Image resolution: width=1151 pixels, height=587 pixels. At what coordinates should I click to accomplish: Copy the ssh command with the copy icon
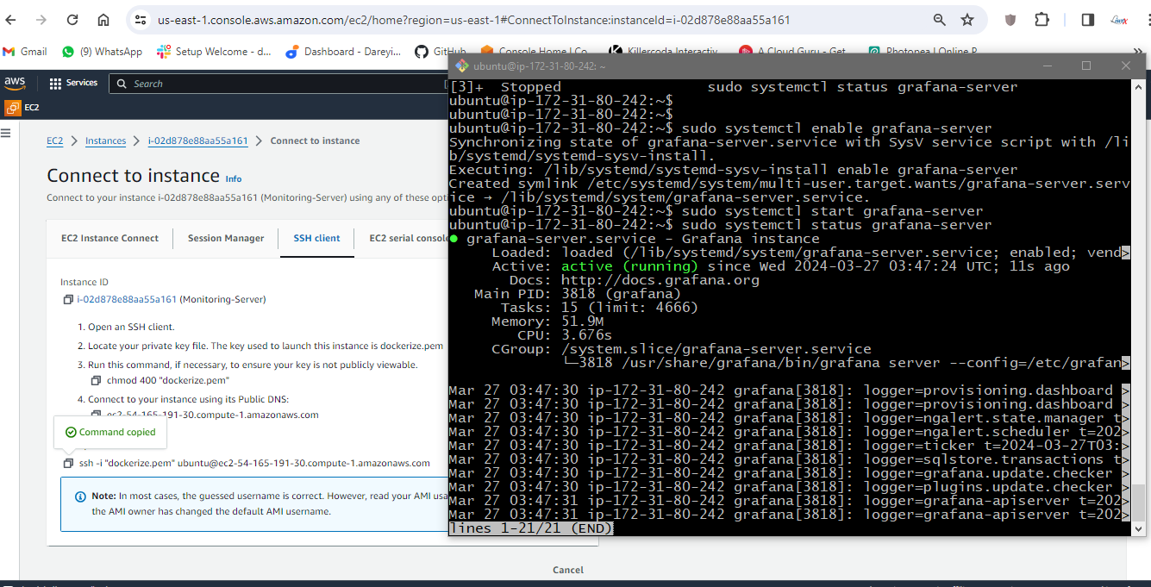68,463
